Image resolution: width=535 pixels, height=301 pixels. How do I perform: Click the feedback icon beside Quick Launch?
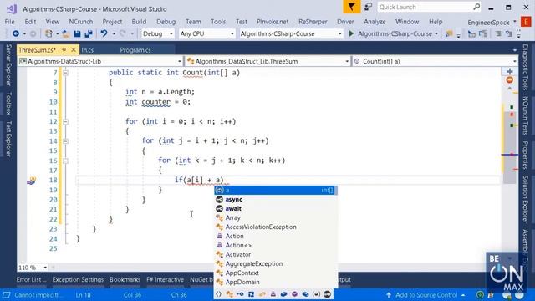368,7
